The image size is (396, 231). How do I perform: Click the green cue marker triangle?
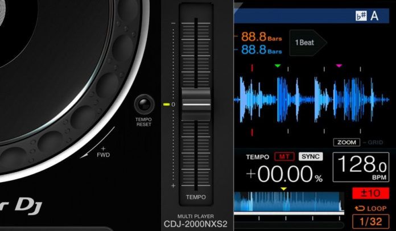click(278, 66)
